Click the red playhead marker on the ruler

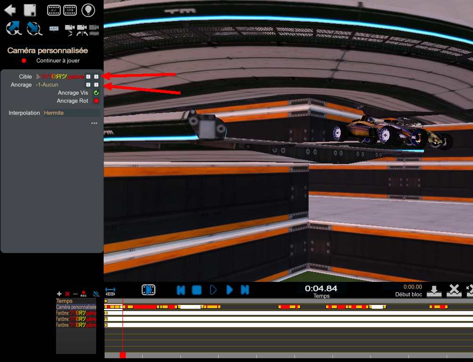[122, 355]
